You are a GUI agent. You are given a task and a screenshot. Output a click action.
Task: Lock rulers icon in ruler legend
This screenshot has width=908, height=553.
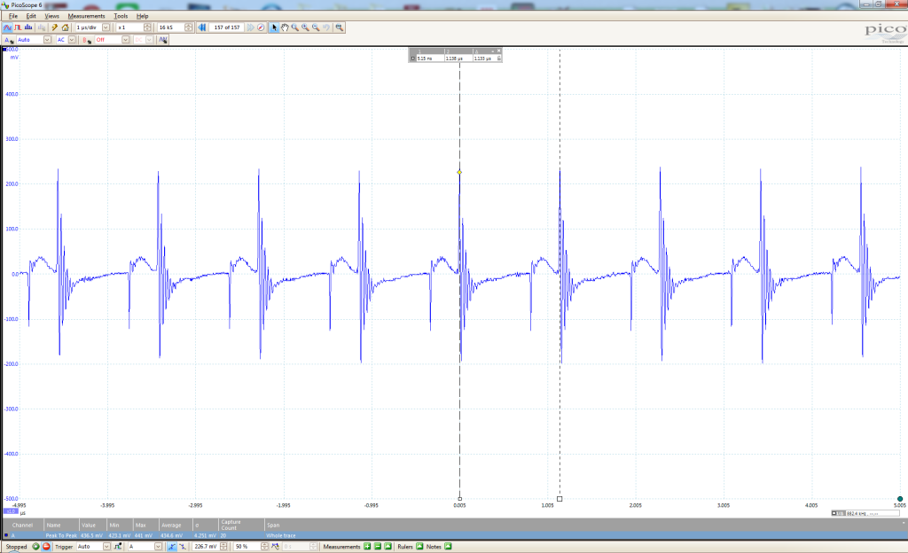(499, 58)
